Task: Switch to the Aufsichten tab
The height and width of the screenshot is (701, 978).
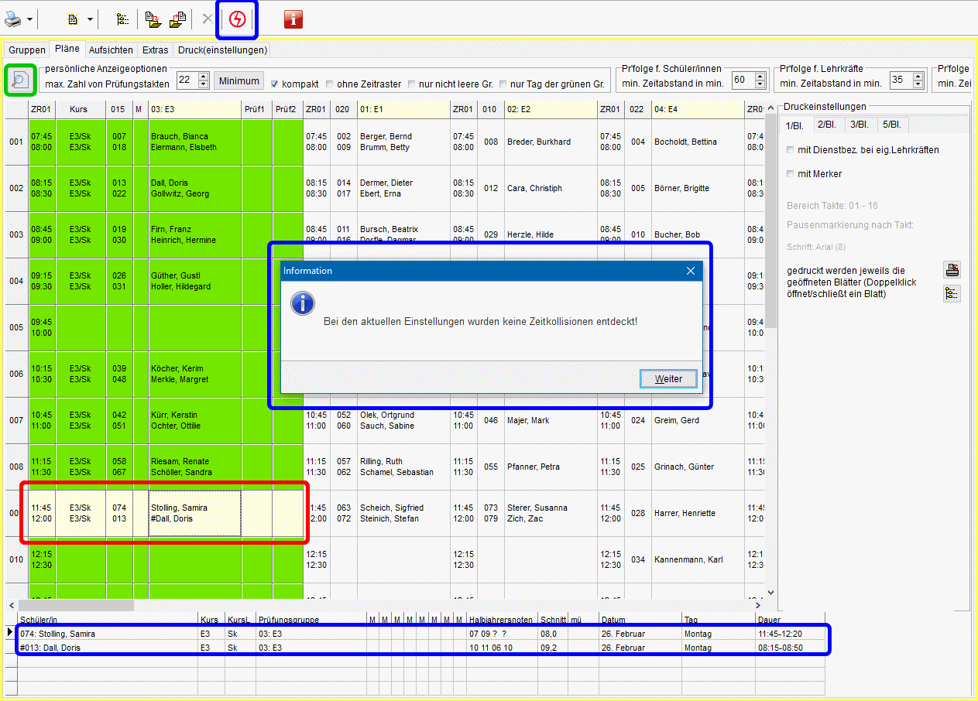Action: (111, 50)
